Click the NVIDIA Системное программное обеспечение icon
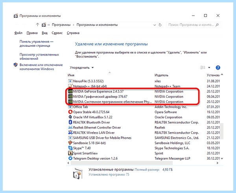This screenshot has width=236, height=193. pos(70,102)
